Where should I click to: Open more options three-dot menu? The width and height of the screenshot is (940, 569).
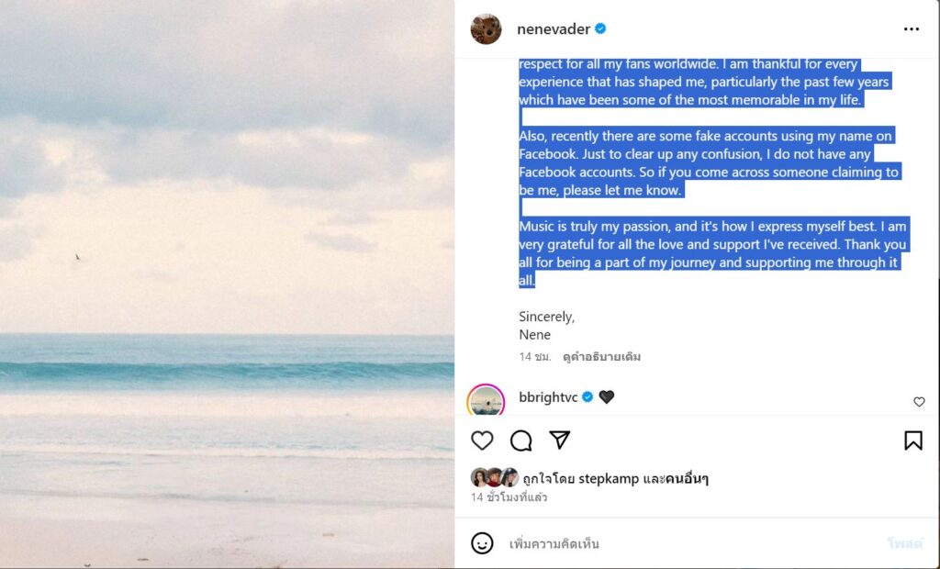[911, 29]
